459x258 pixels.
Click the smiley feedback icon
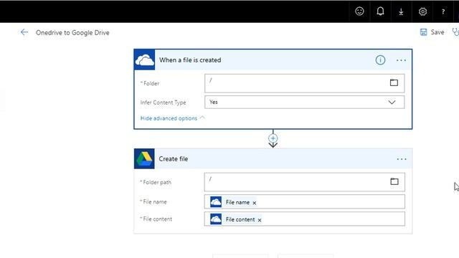(x=359, y=11)
